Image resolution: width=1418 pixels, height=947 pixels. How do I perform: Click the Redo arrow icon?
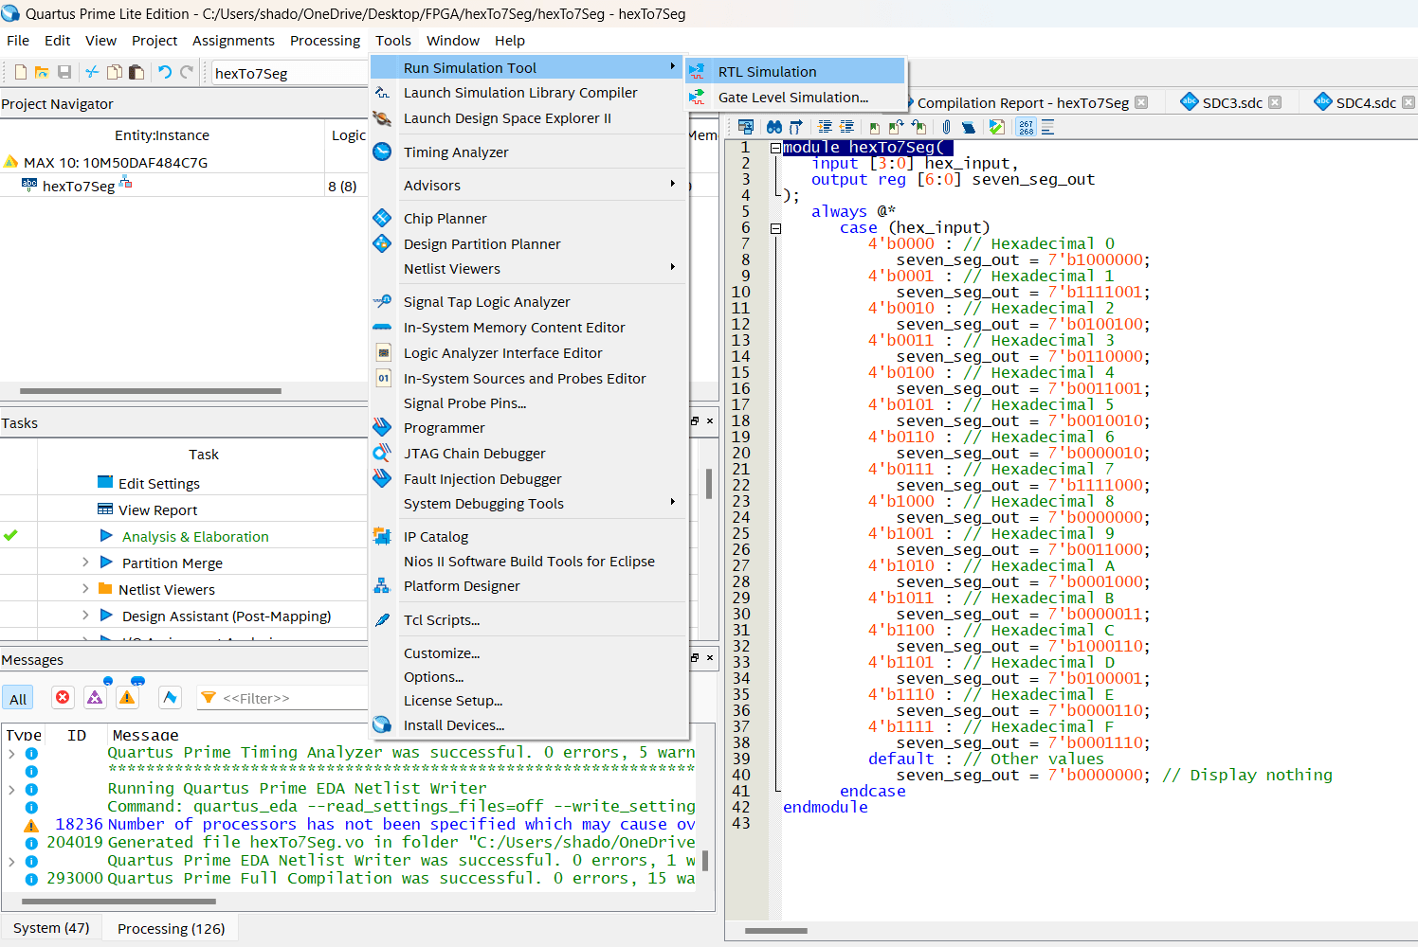187,72
